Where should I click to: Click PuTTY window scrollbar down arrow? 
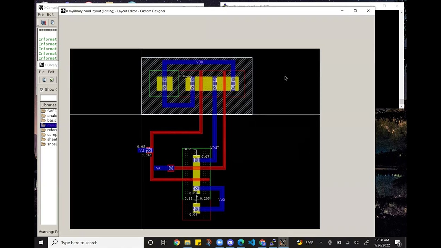click(401, 106)
